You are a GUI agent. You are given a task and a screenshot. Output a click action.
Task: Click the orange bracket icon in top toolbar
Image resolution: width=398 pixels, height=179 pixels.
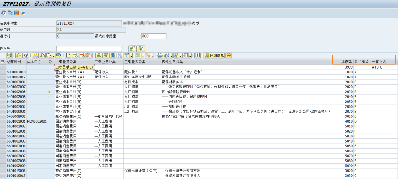click(17, 13)
